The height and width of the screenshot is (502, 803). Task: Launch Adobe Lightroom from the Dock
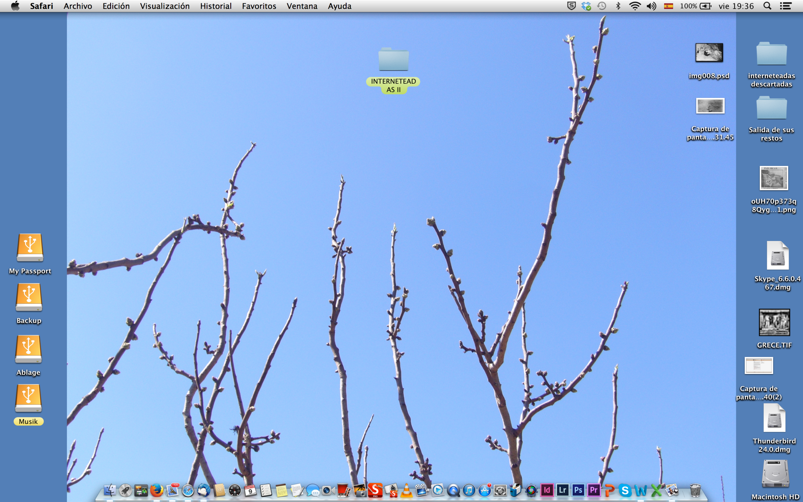562,490
